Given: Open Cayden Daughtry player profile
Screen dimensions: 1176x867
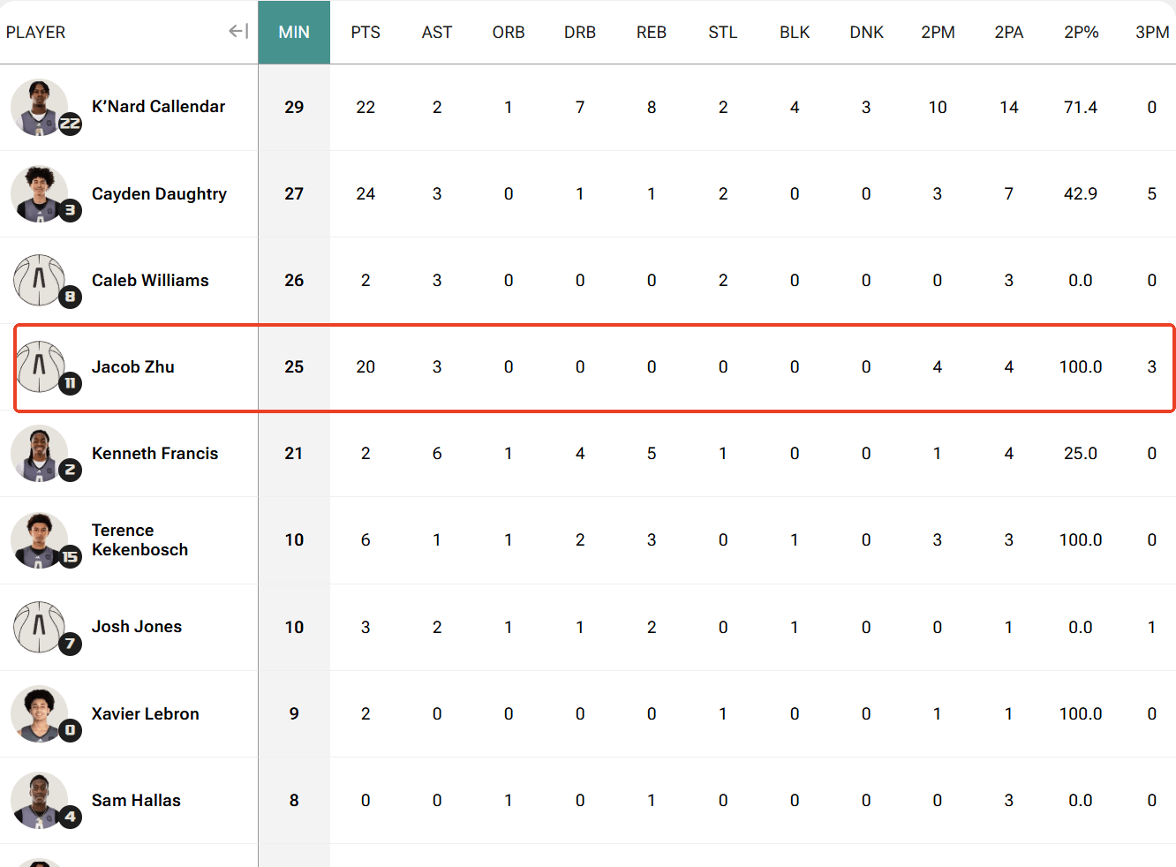Looking at the screenshot, I should click(x=159, y=193).
